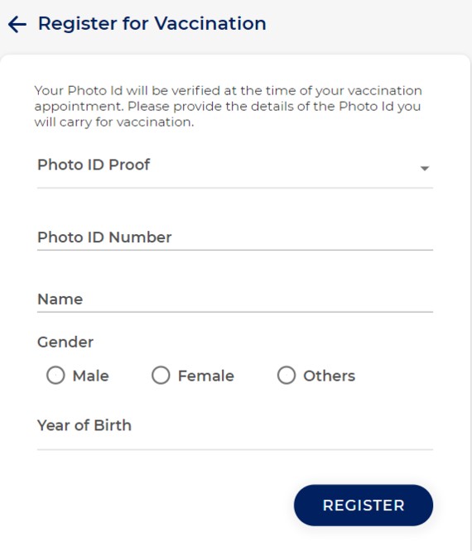Click the underline beneath Photo ID Number
The width and height of the screenshot is (472, 551).
[235, 250]
